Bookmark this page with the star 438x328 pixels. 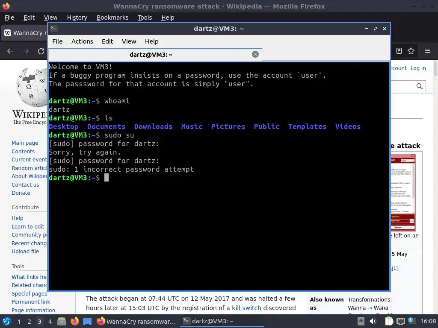pos(411,51)
